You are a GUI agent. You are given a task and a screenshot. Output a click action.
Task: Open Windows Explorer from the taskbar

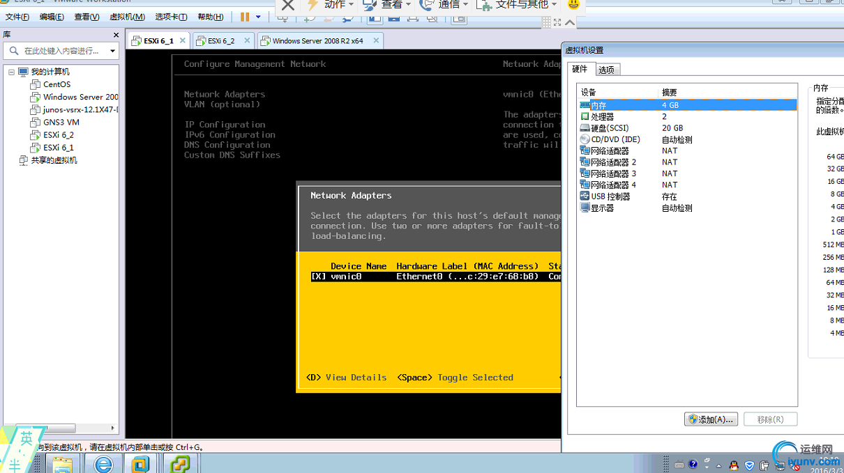pos(63,465)
